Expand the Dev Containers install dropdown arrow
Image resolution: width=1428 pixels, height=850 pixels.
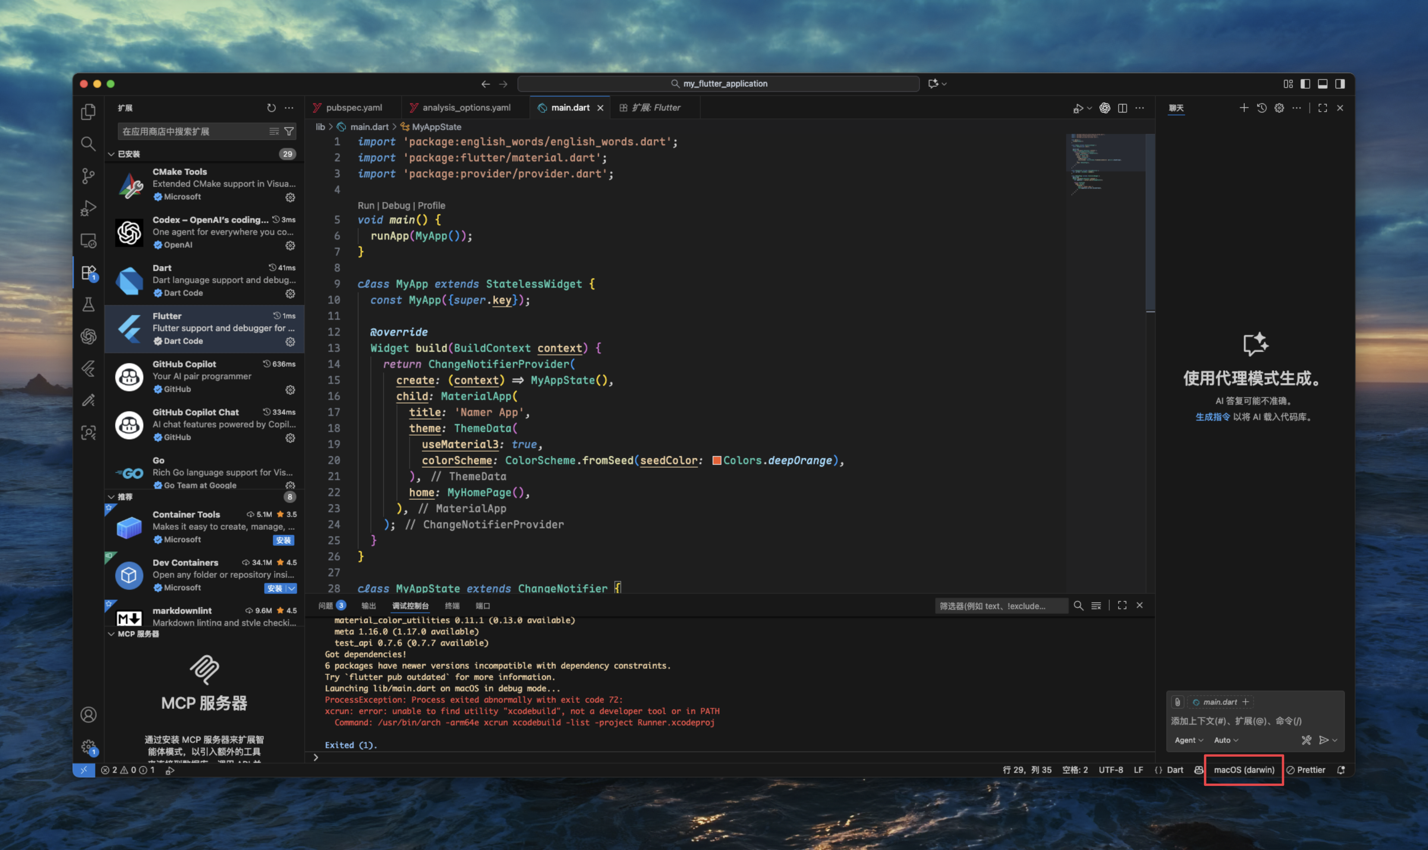click(292, 588)
